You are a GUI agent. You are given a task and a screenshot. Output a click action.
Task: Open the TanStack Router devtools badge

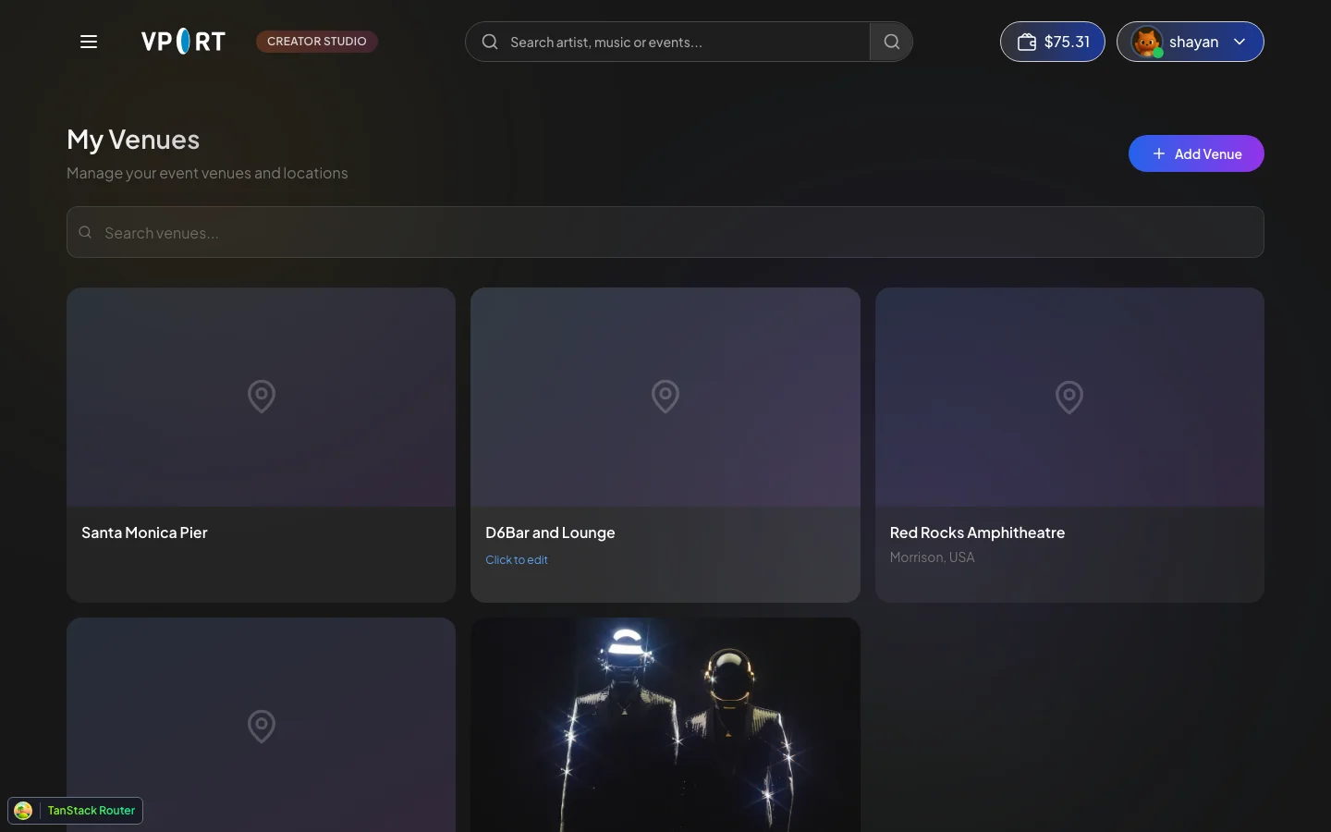76,811
